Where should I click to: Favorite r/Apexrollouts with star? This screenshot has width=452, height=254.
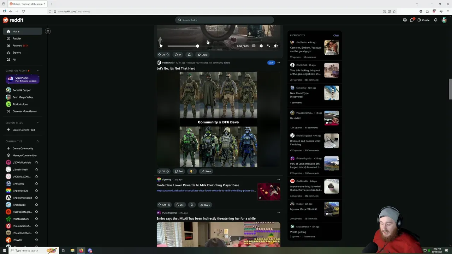tap(36, 191)
